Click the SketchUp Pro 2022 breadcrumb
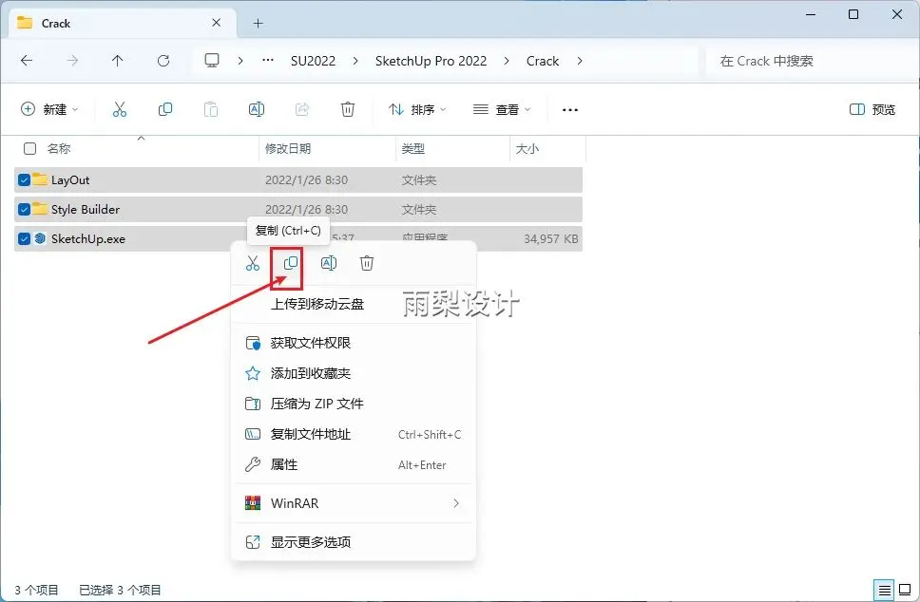 tap(431, 61)
